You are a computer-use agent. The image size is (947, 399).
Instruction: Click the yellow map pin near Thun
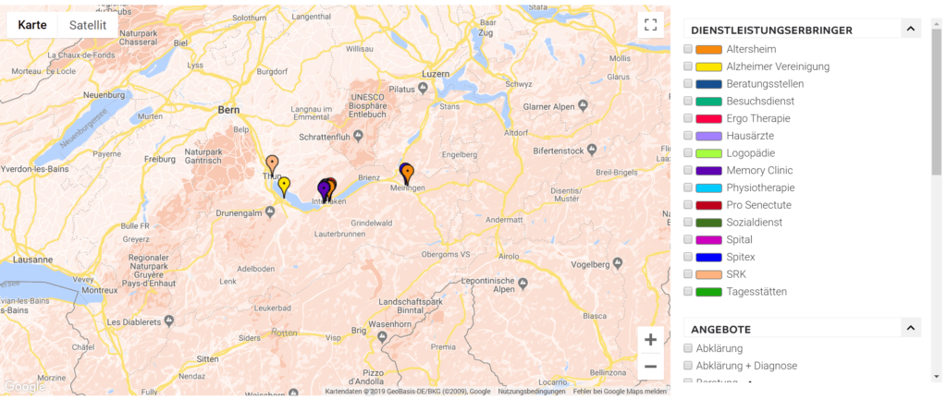point(284,187)
